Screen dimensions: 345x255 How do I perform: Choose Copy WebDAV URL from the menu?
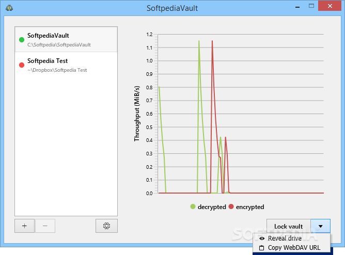[x=291, y=248]
